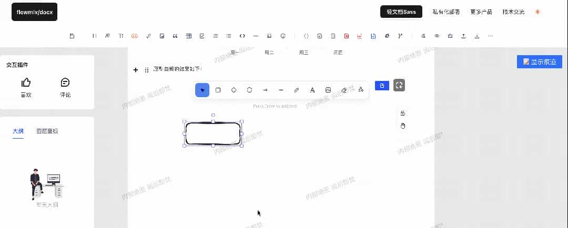This screenshot has height=228, width=568.
Task: Click the blue 显示痕迹 button
Action: tap(540, 62)
